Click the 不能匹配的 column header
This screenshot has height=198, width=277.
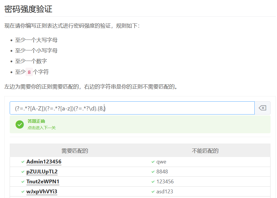point(205,151)
